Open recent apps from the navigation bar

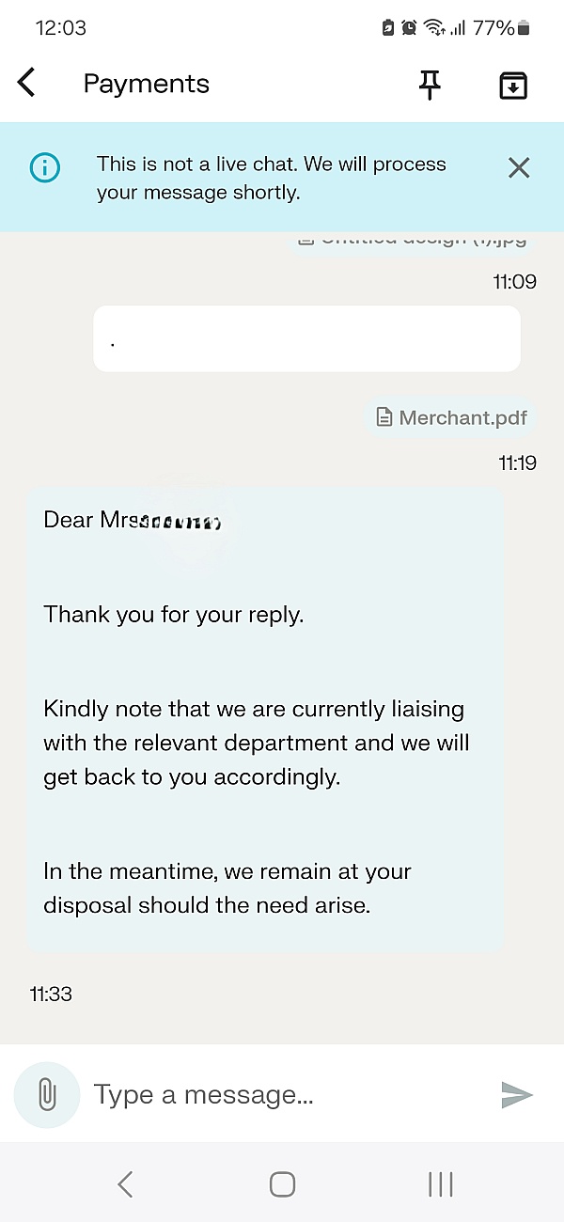click(x=440, y=1183)
